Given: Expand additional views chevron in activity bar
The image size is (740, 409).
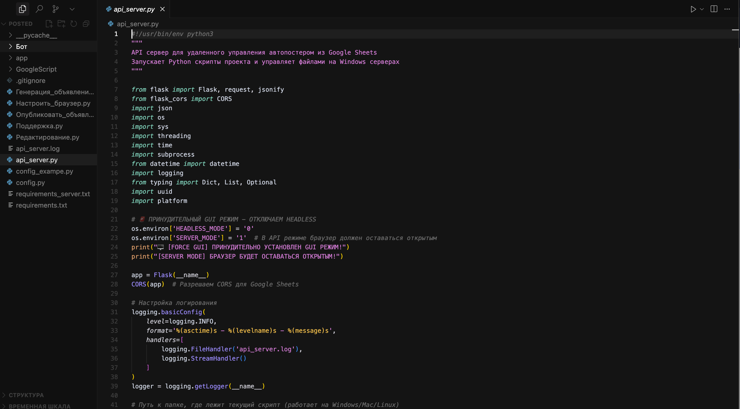Looking at the screenshot, I should [72, 9].
